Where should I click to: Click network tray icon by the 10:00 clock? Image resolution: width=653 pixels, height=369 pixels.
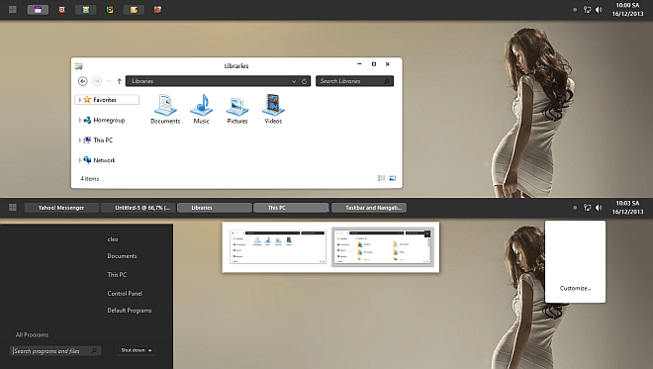[x=587, y=10]
